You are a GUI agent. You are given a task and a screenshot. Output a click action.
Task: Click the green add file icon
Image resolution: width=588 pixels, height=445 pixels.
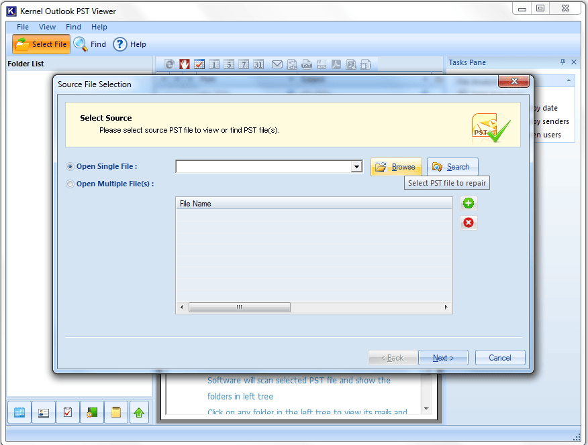469,203
